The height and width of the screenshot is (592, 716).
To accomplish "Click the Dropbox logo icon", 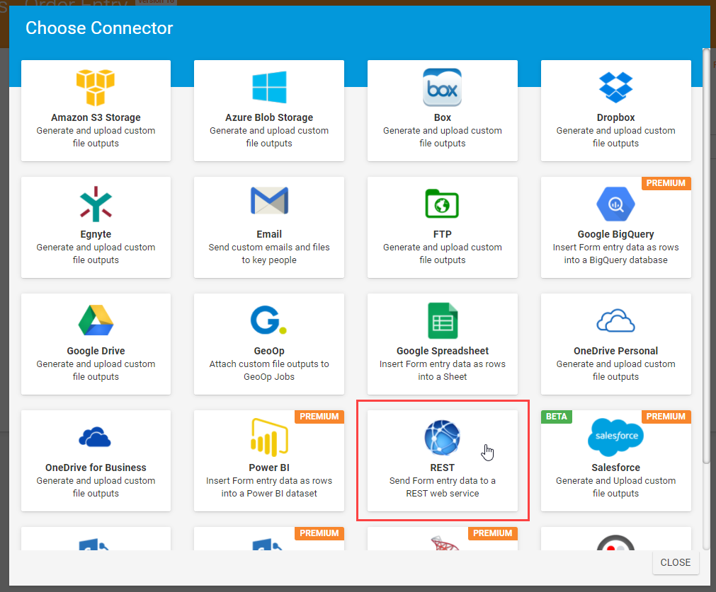I will click(x=615, y=87).
